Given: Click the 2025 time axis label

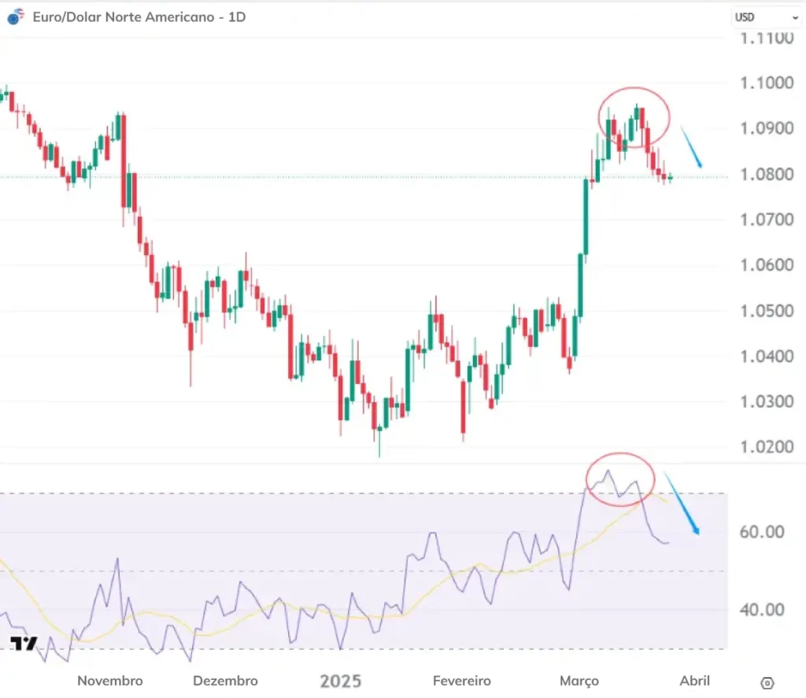Looking at the screenshot, I should point(341,681).
